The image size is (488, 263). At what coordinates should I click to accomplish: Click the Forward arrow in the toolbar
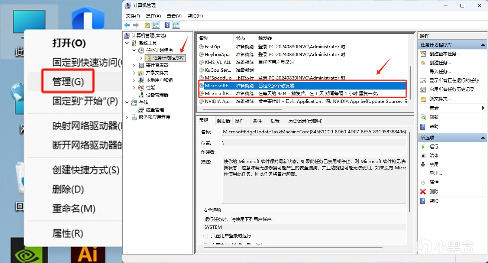[136, 25]
